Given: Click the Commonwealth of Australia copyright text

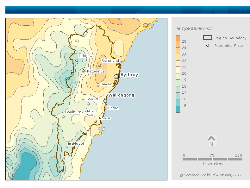Looking at the screenshot, I should pos(210,175).
